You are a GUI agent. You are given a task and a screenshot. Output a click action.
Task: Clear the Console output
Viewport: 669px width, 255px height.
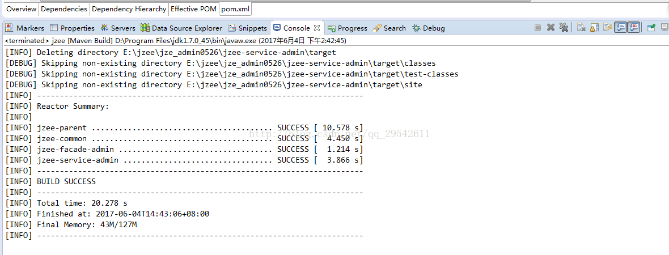click(581, 27)
